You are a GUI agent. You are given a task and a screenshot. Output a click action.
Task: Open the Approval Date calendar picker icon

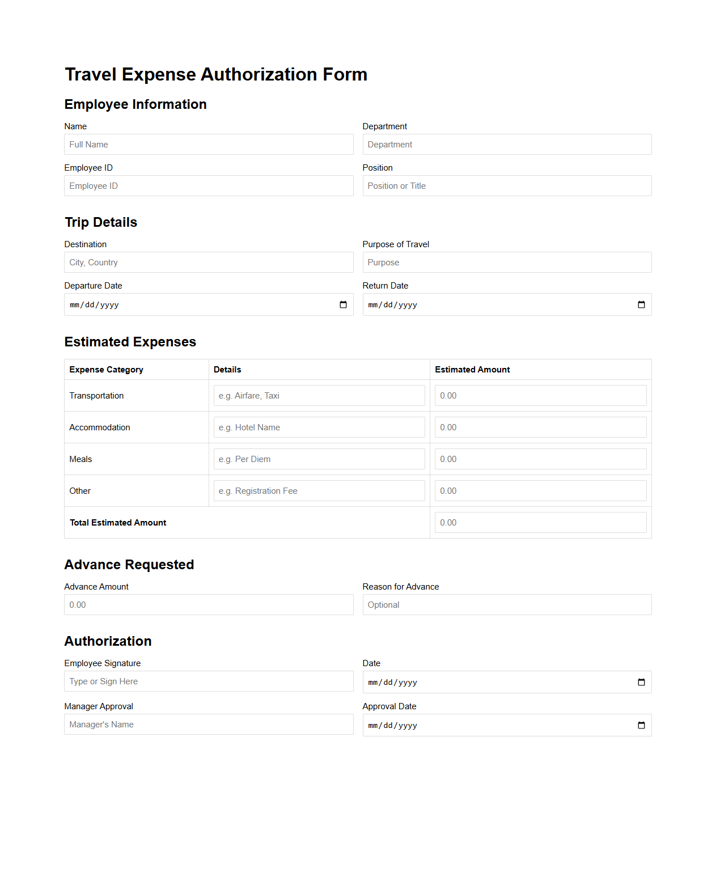[x=641, y=726]
